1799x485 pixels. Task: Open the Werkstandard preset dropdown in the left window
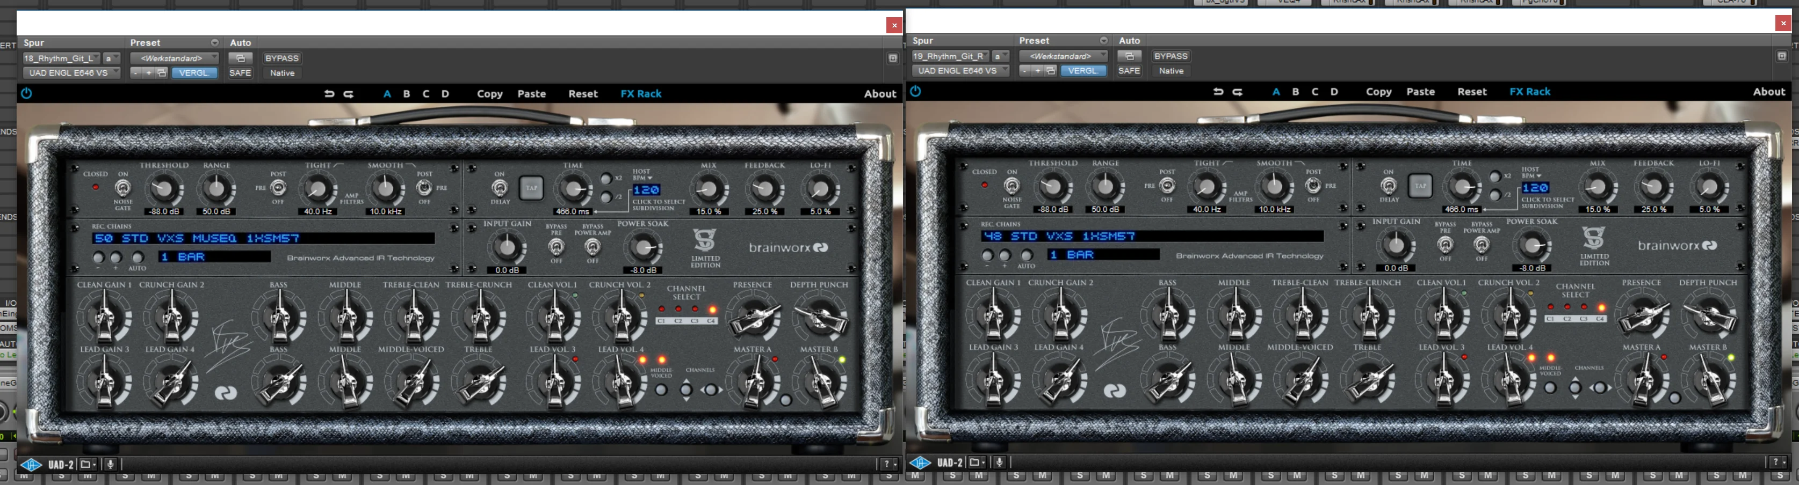(x=174, y=58)
